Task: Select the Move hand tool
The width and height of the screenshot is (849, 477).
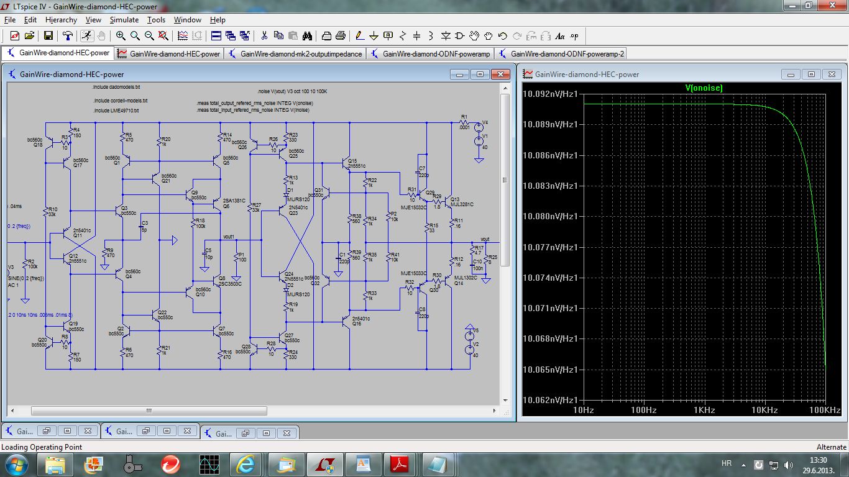Action: [x=474, y=35]
